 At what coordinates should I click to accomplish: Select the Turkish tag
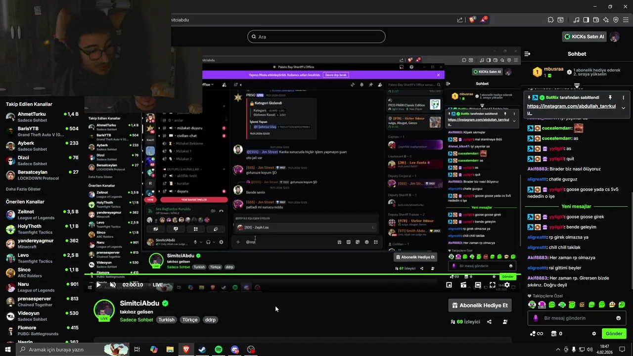pos(166,320)
